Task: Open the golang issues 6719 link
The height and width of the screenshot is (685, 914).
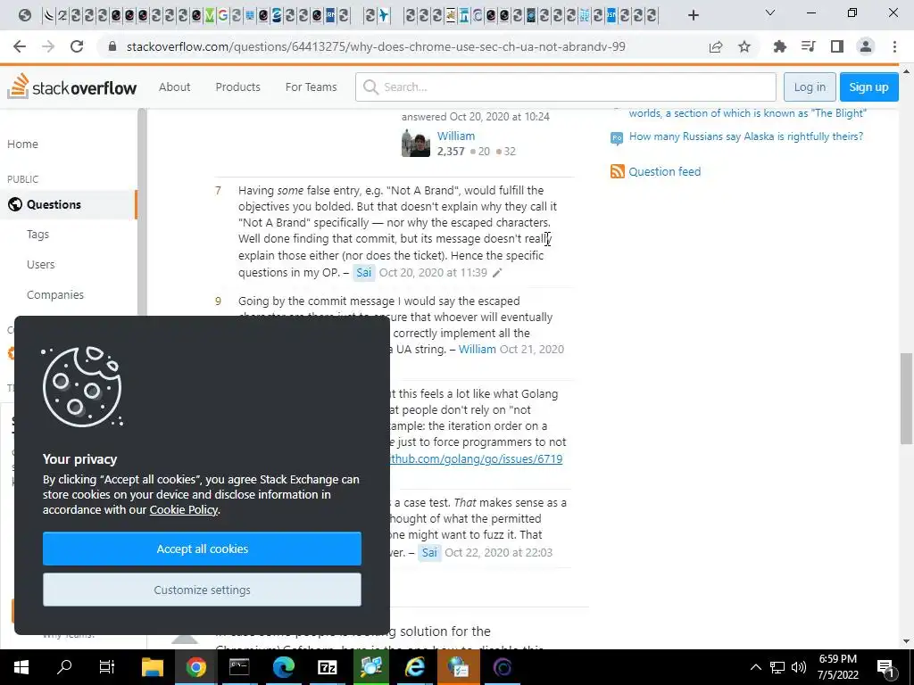Action: tap(477, 459)
